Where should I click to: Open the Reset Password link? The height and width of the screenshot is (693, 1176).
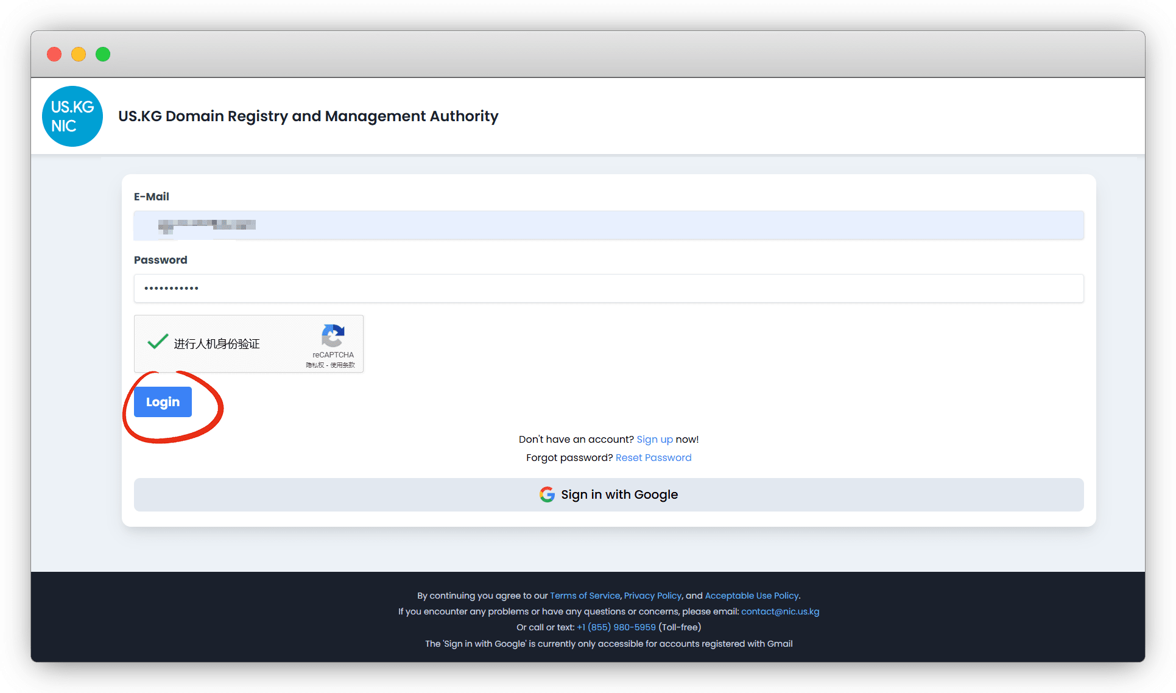coord(653,457)
